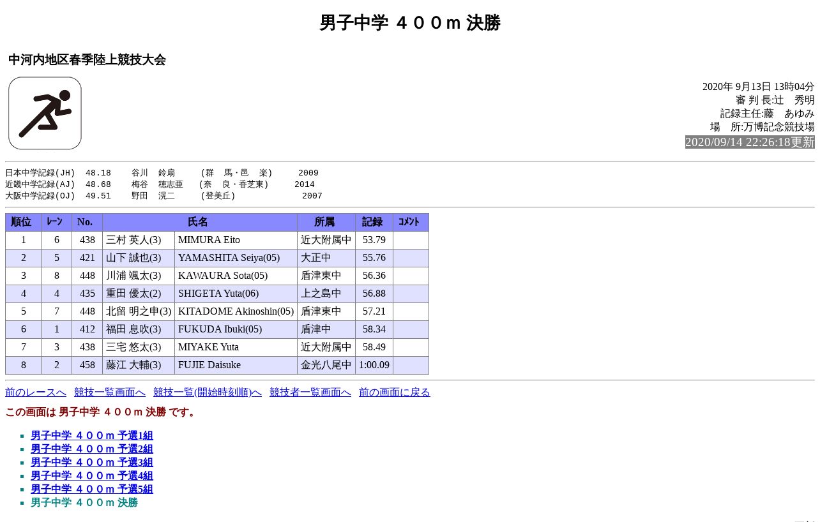Select the name 三宅 悠太(3)
This screenshot has height=522, width=820.
coord(139,347)
